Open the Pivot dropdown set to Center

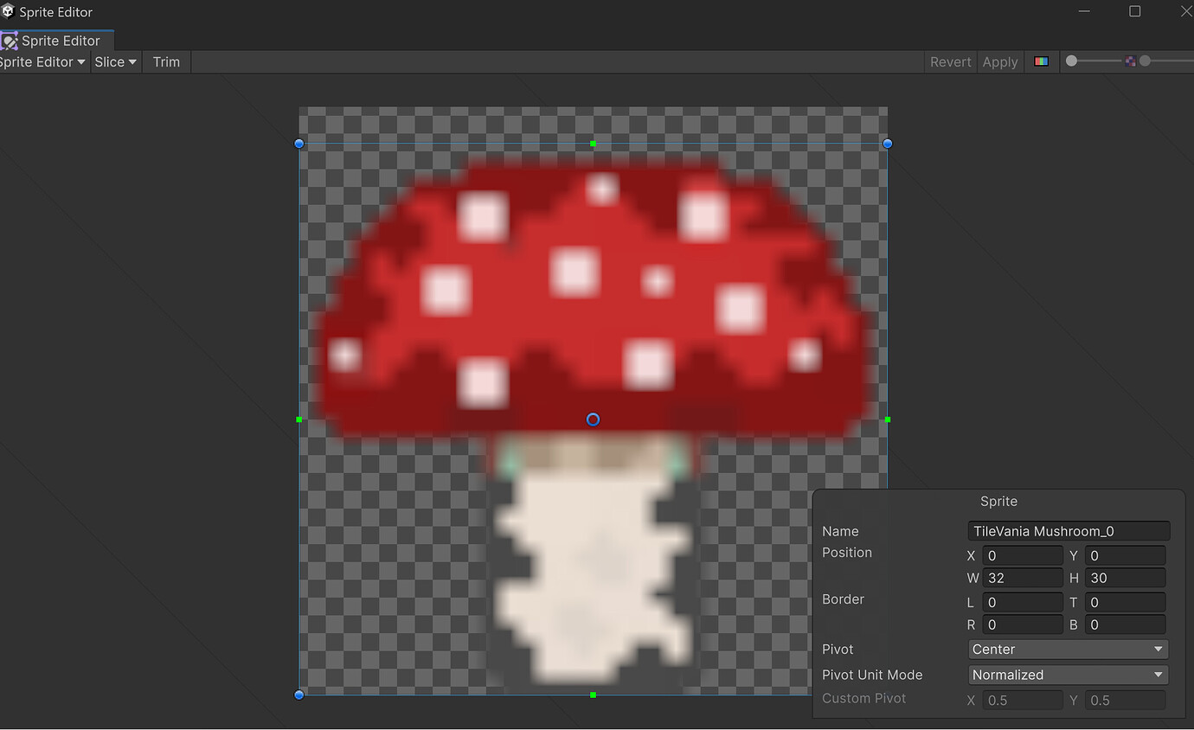1068,649
